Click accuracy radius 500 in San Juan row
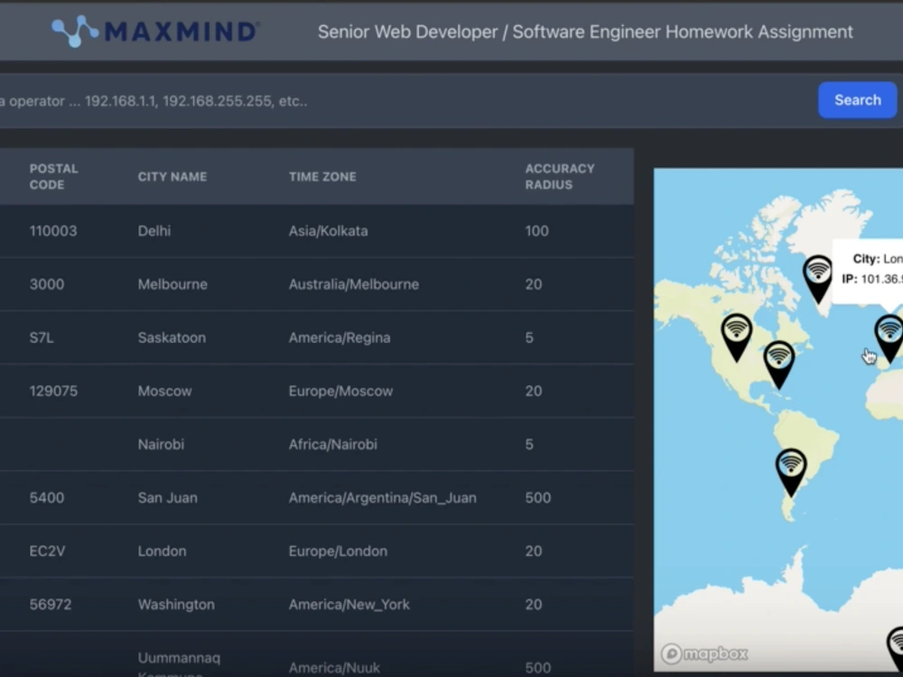903x677 pixels. (x=538, y=498)
